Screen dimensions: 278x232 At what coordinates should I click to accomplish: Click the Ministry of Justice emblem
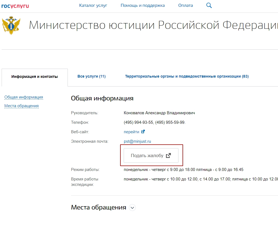tap(11, 26)
